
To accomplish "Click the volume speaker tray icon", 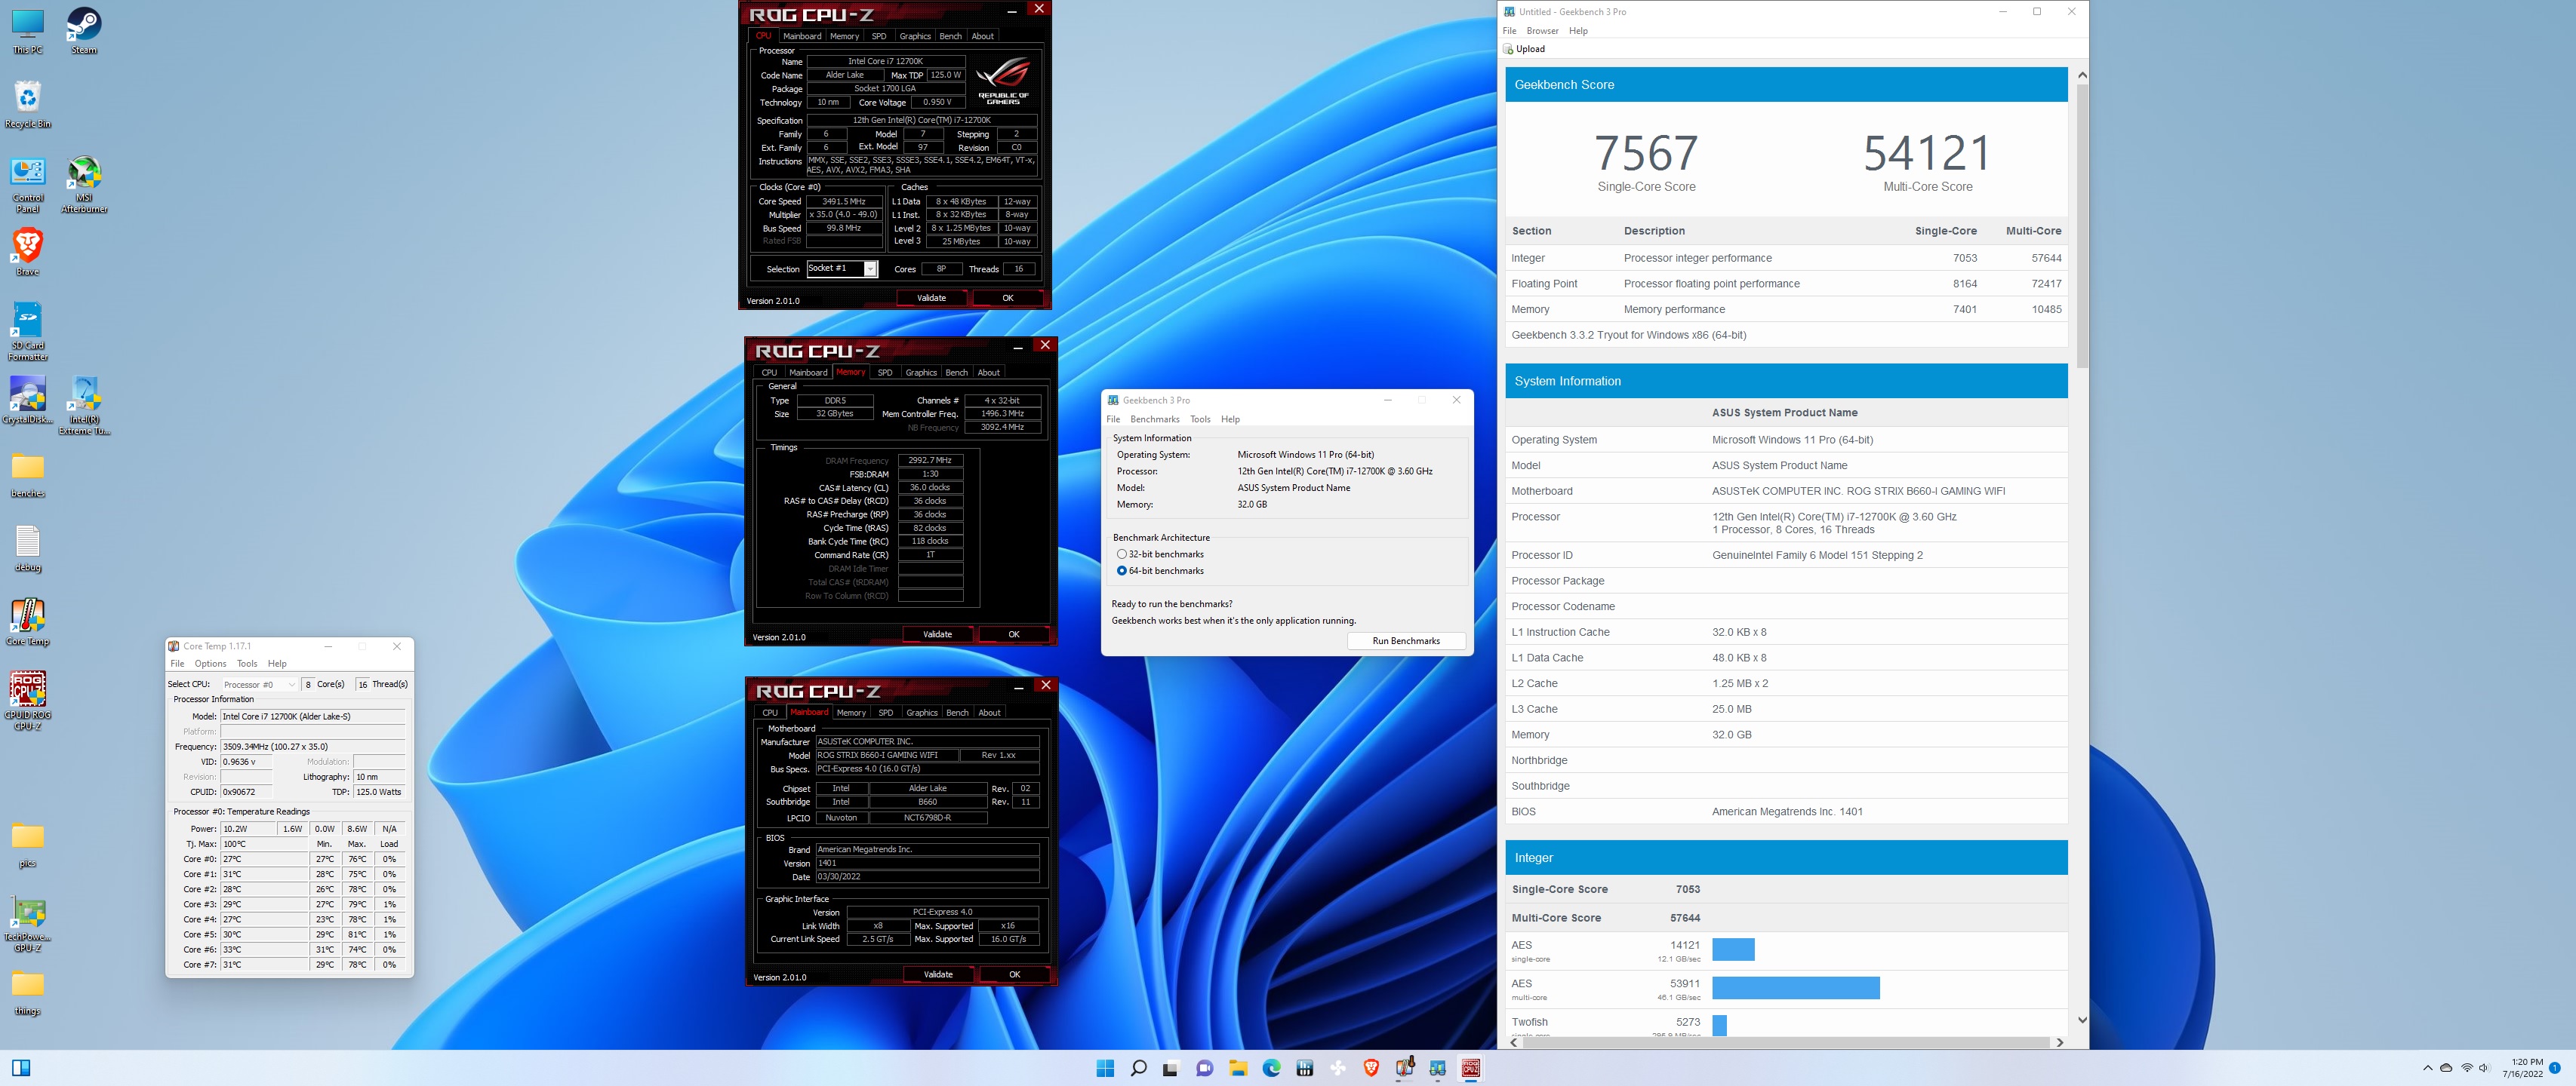I will pos(2484,1068).
